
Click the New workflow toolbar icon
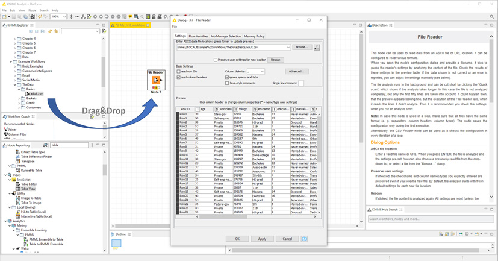pyautogui.click(x=4, y=16)
